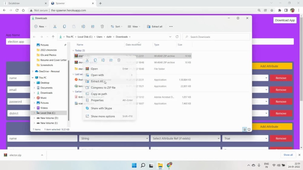This screenshot has height=170, width=303.
Task: Click the Delete icon in context menu
Action: [x=119, y=60]
